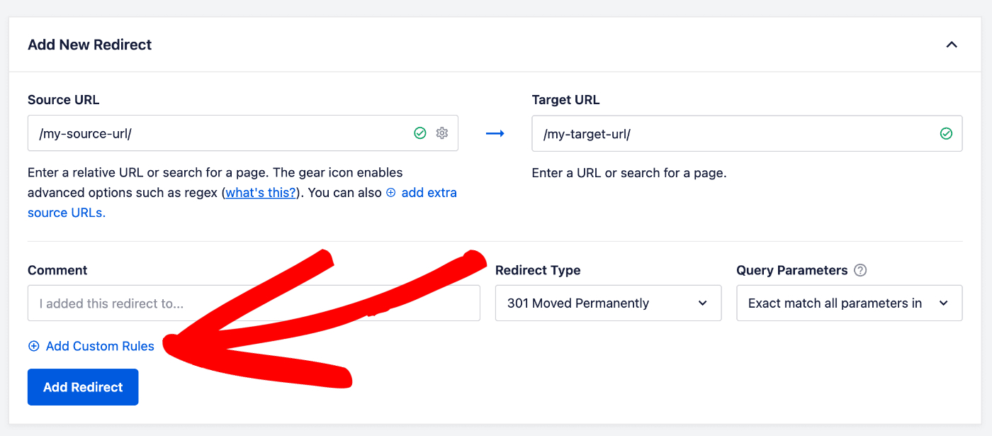The width and height of the screenshot is (992, 436).
Task: Click inside the Target URL field
Action: [709, 133]
